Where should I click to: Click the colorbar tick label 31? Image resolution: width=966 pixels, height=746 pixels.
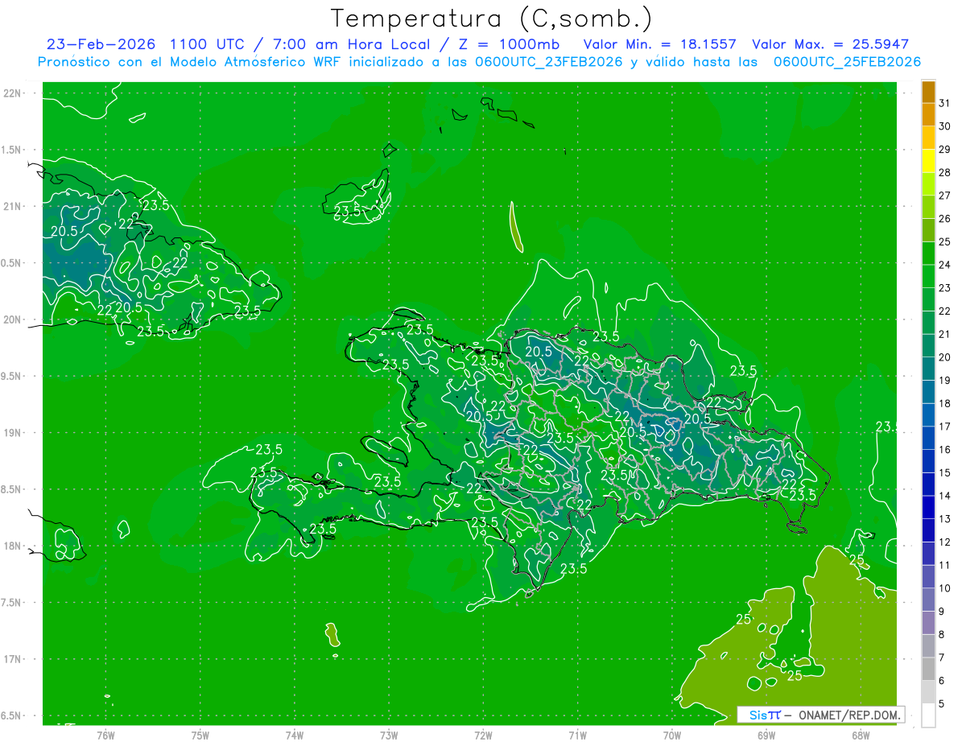click(x=945, y=103)
